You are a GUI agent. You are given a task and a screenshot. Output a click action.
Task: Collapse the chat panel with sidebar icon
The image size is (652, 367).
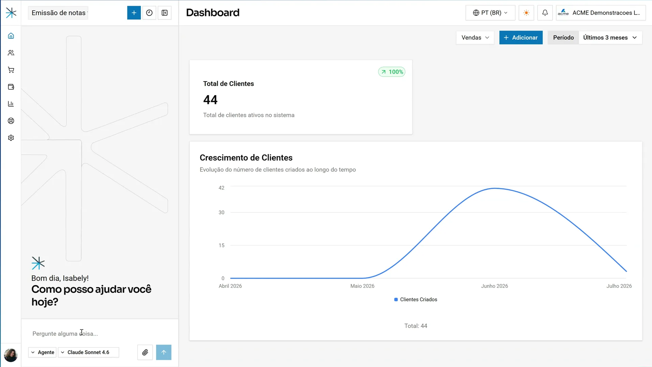click(x=165, y=13)
